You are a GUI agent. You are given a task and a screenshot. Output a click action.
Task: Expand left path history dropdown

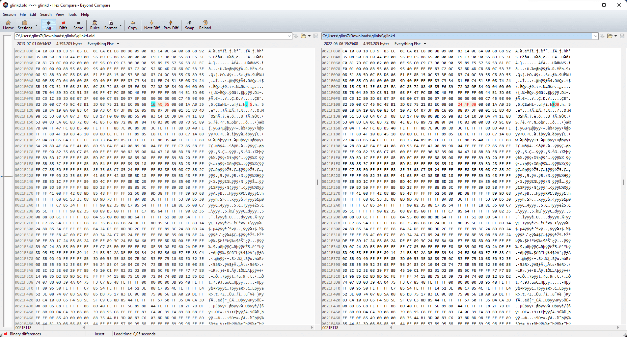coord(289,36)
